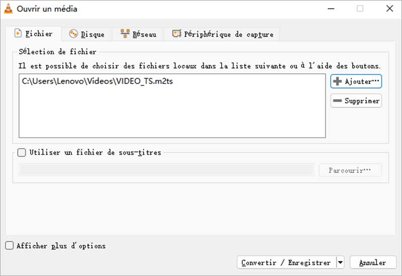This screenshot has height=276, width=402.
Task: Enable Utiliser un fichier de sous-titres checkbox
Action: 22,153
